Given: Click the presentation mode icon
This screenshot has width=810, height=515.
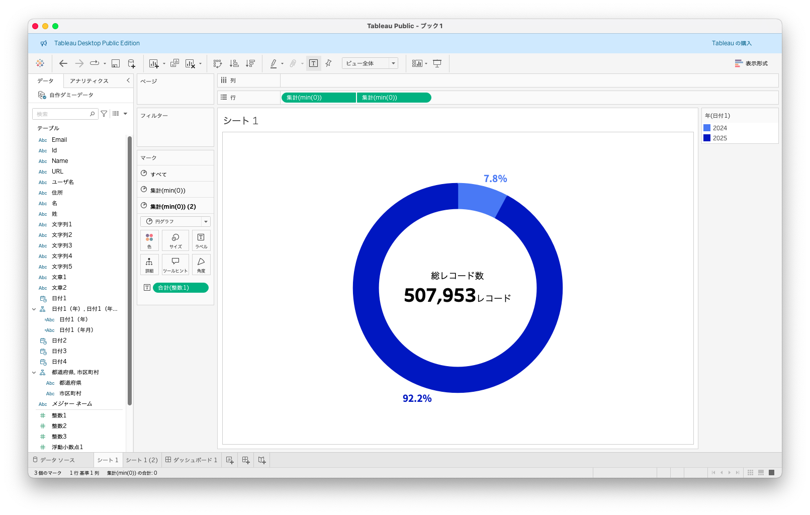Looking at the screenshot, I should (437, 63).
